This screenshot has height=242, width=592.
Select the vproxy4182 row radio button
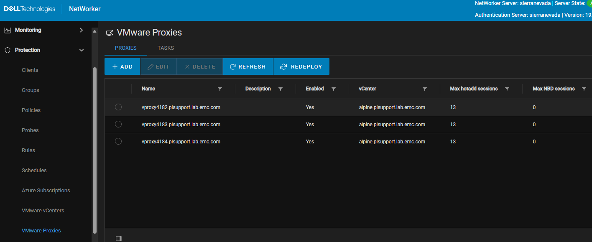tap(118, 107)
